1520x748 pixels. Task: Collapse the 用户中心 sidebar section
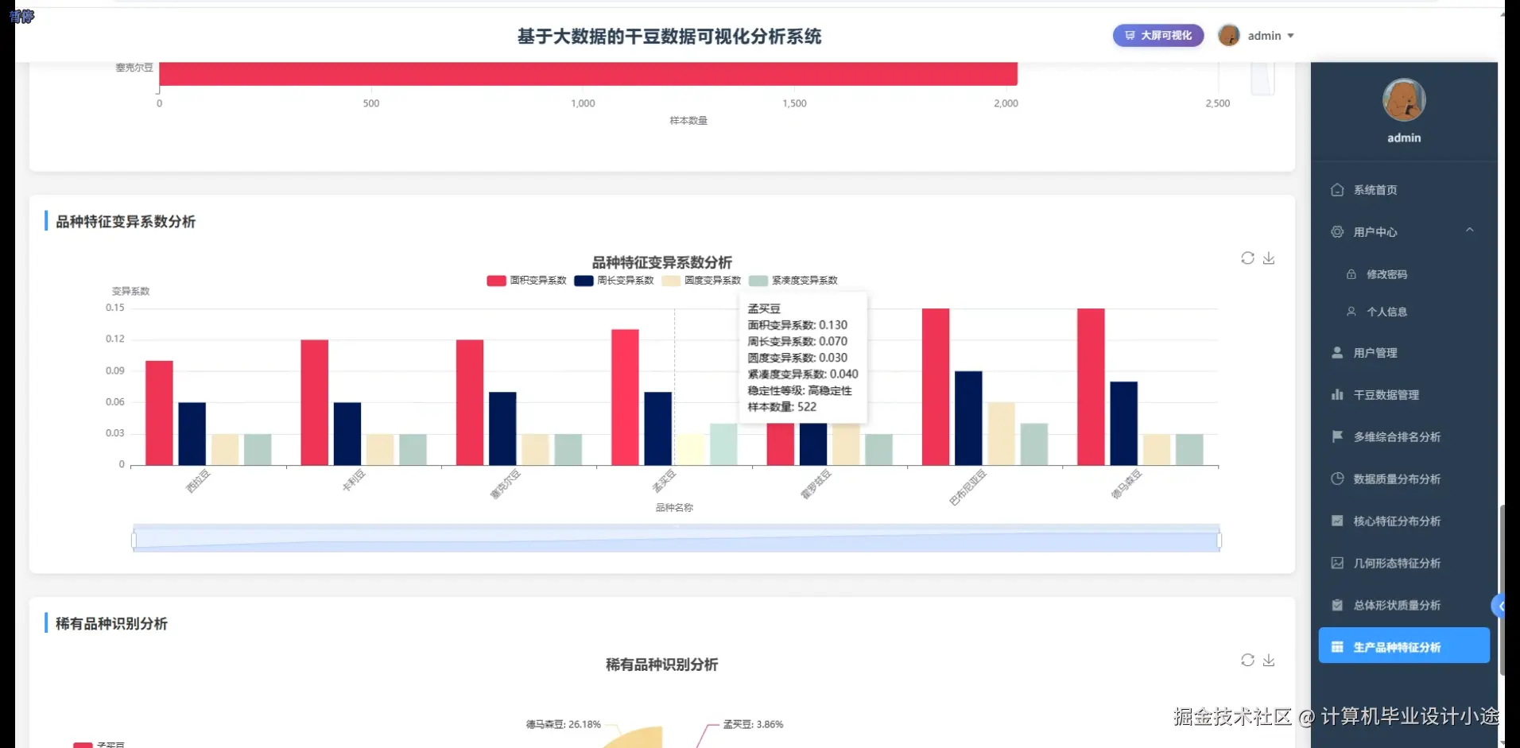coord(1470,231)
